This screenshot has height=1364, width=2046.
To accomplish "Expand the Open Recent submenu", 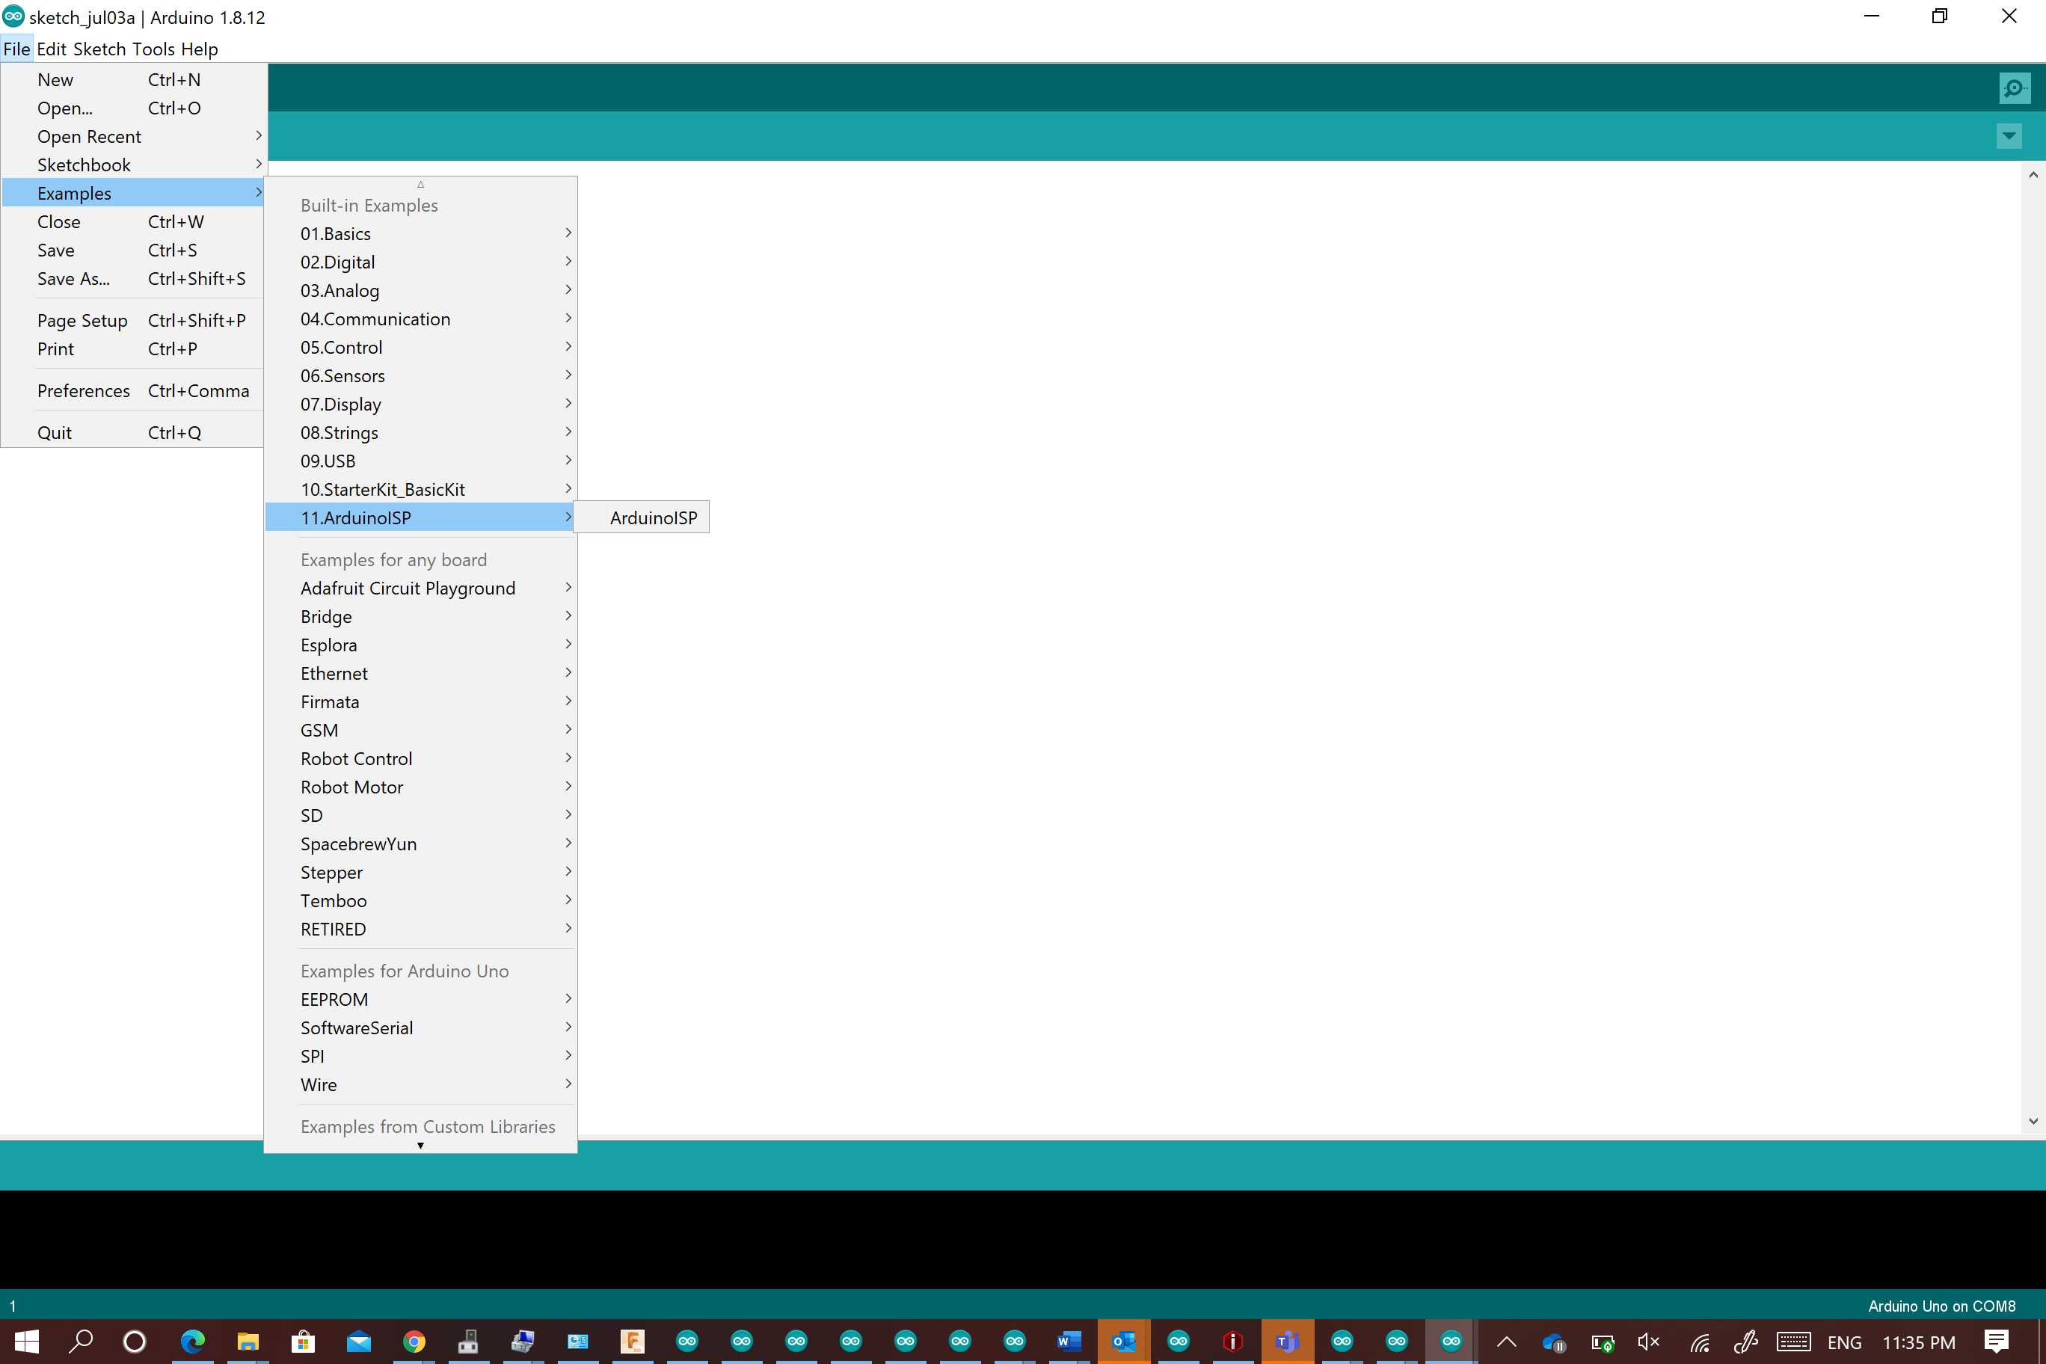I will tap(89, 137).
